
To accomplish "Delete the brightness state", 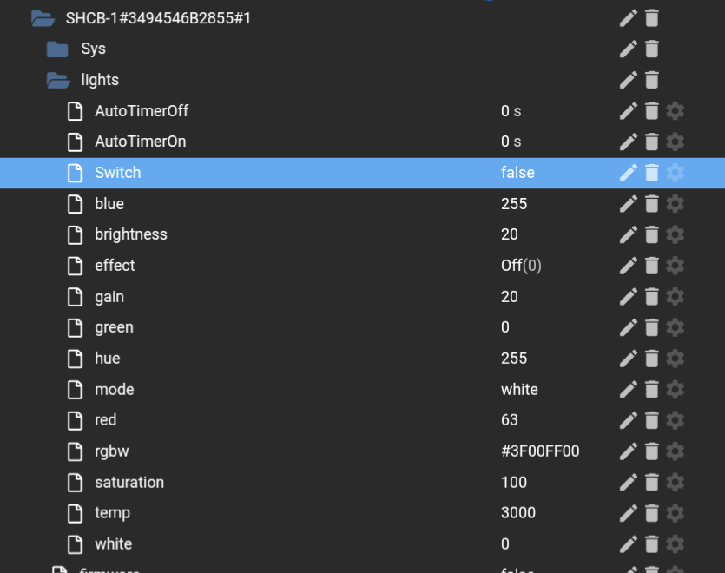I will point(652,234).
